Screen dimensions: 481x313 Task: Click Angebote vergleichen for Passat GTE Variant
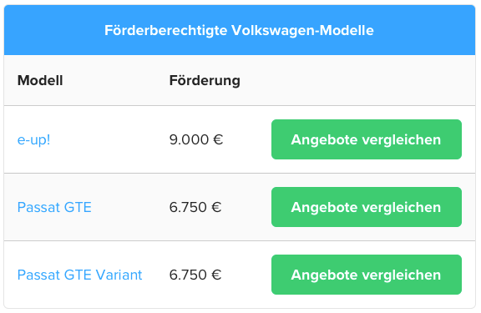coord(367,275)
